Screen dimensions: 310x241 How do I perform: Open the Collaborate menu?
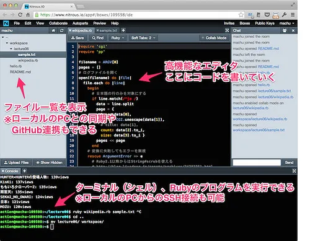58,24
